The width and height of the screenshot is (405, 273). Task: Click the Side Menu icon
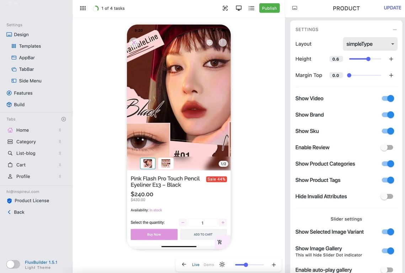click(14, 81)
